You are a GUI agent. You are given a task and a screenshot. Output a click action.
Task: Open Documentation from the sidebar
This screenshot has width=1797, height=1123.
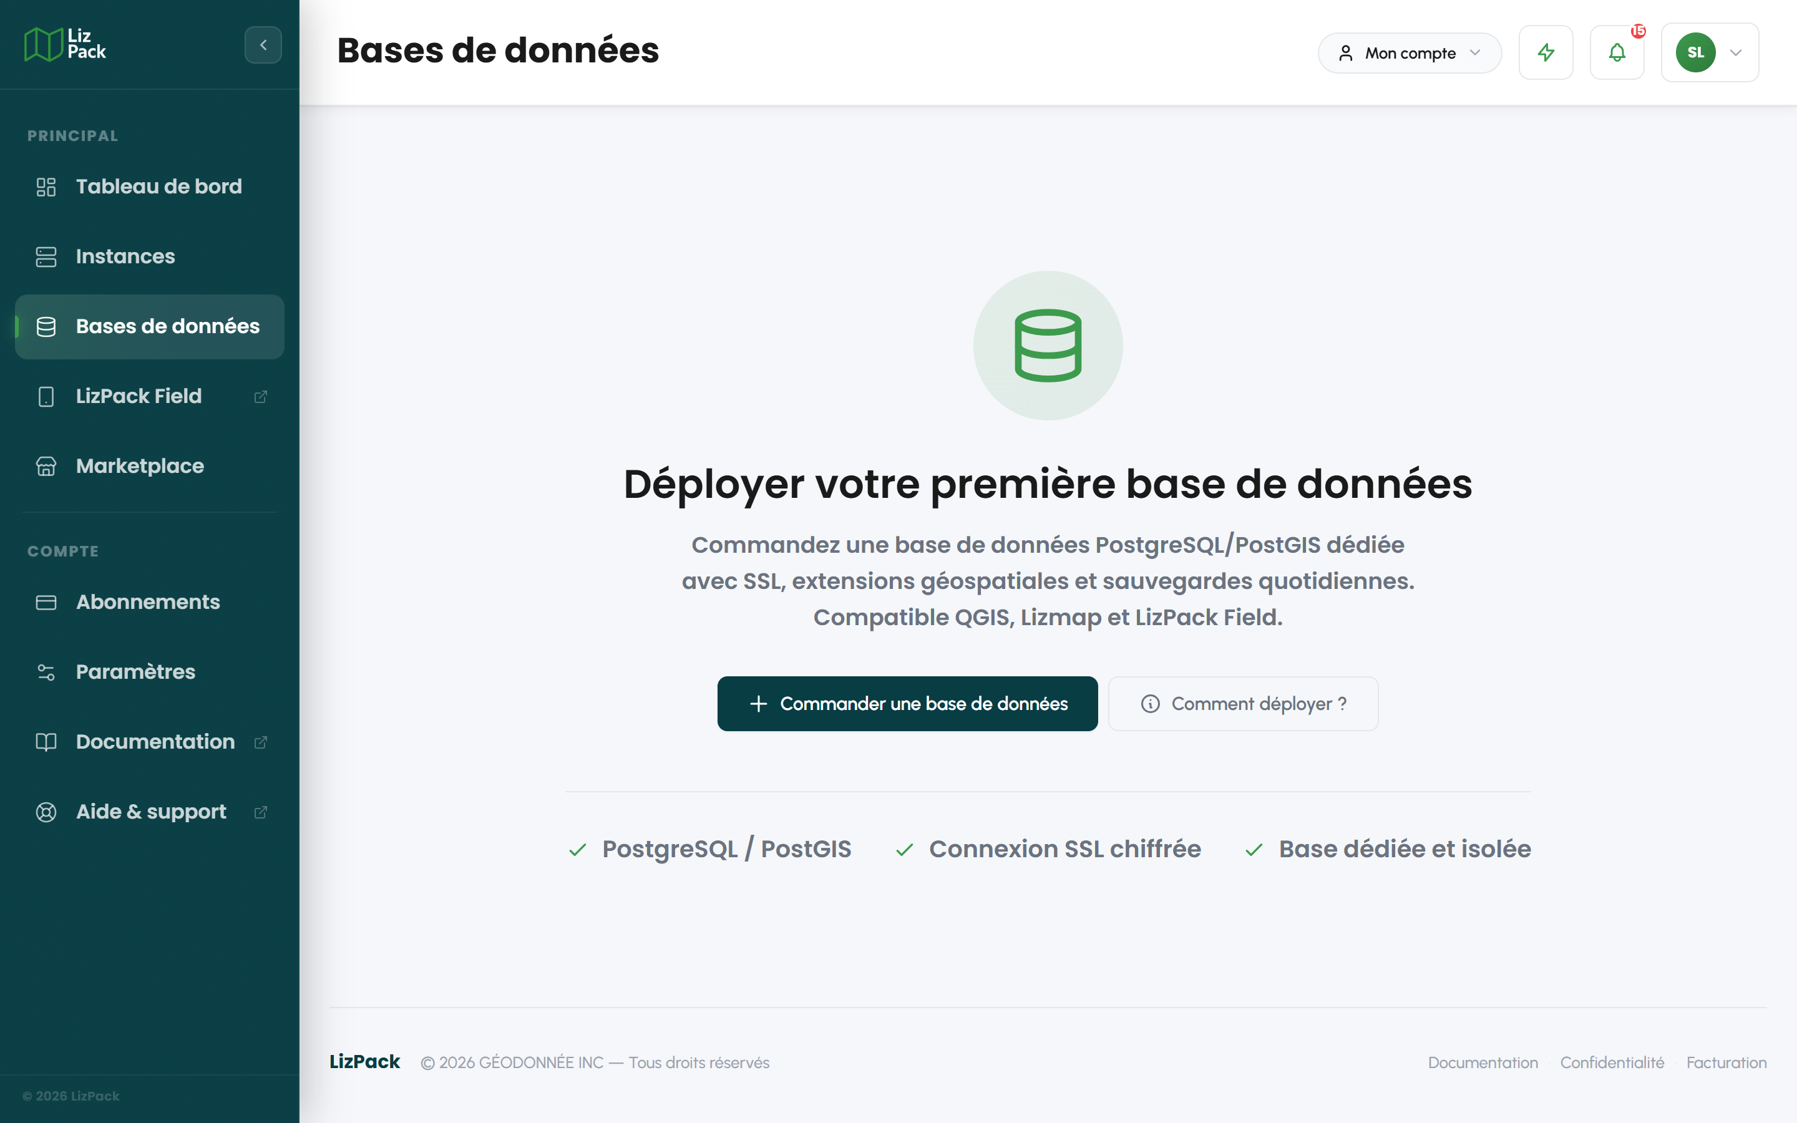point(149,741)
